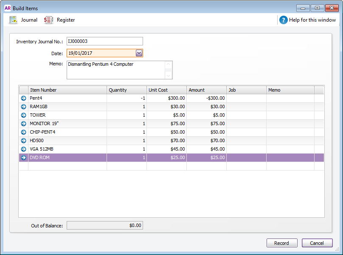Click the arrow icon beside VGA 512MB

(x=23, y=149)
